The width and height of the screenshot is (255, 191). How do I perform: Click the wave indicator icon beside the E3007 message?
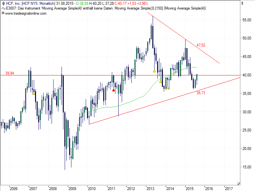click(x=3, y=9)
